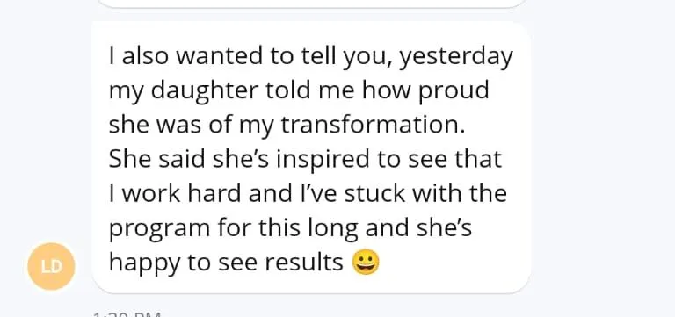
Task: Click the orange LD avatar icon
Action: pos(51,266)
